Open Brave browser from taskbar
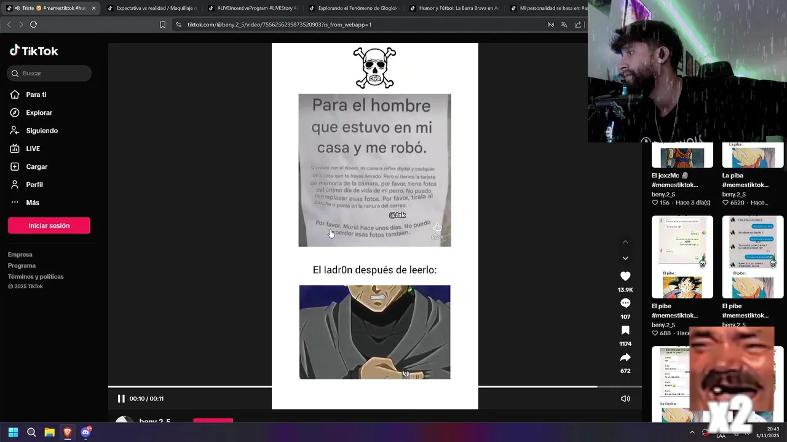 68,432
